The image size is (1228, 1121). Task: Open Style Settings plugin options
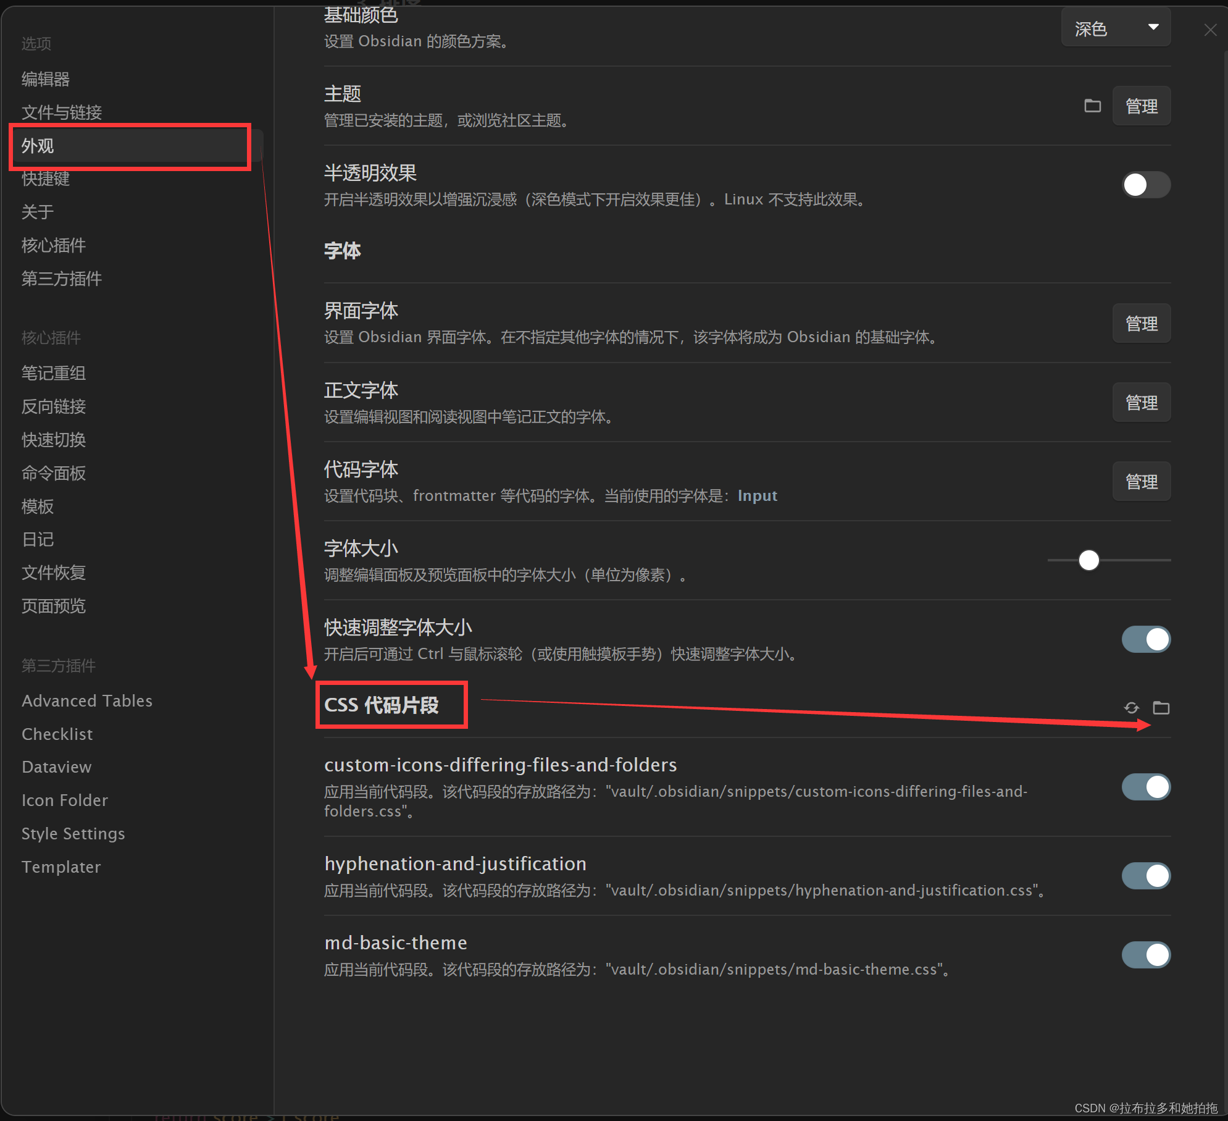click(73, 833)
